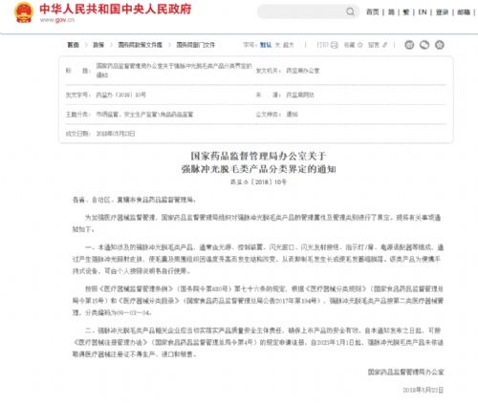Viewport: 478px width, 403px height.
Task: Click the pencil icon beside 留言
Action: pyautogui.click(x=385, y=45)
